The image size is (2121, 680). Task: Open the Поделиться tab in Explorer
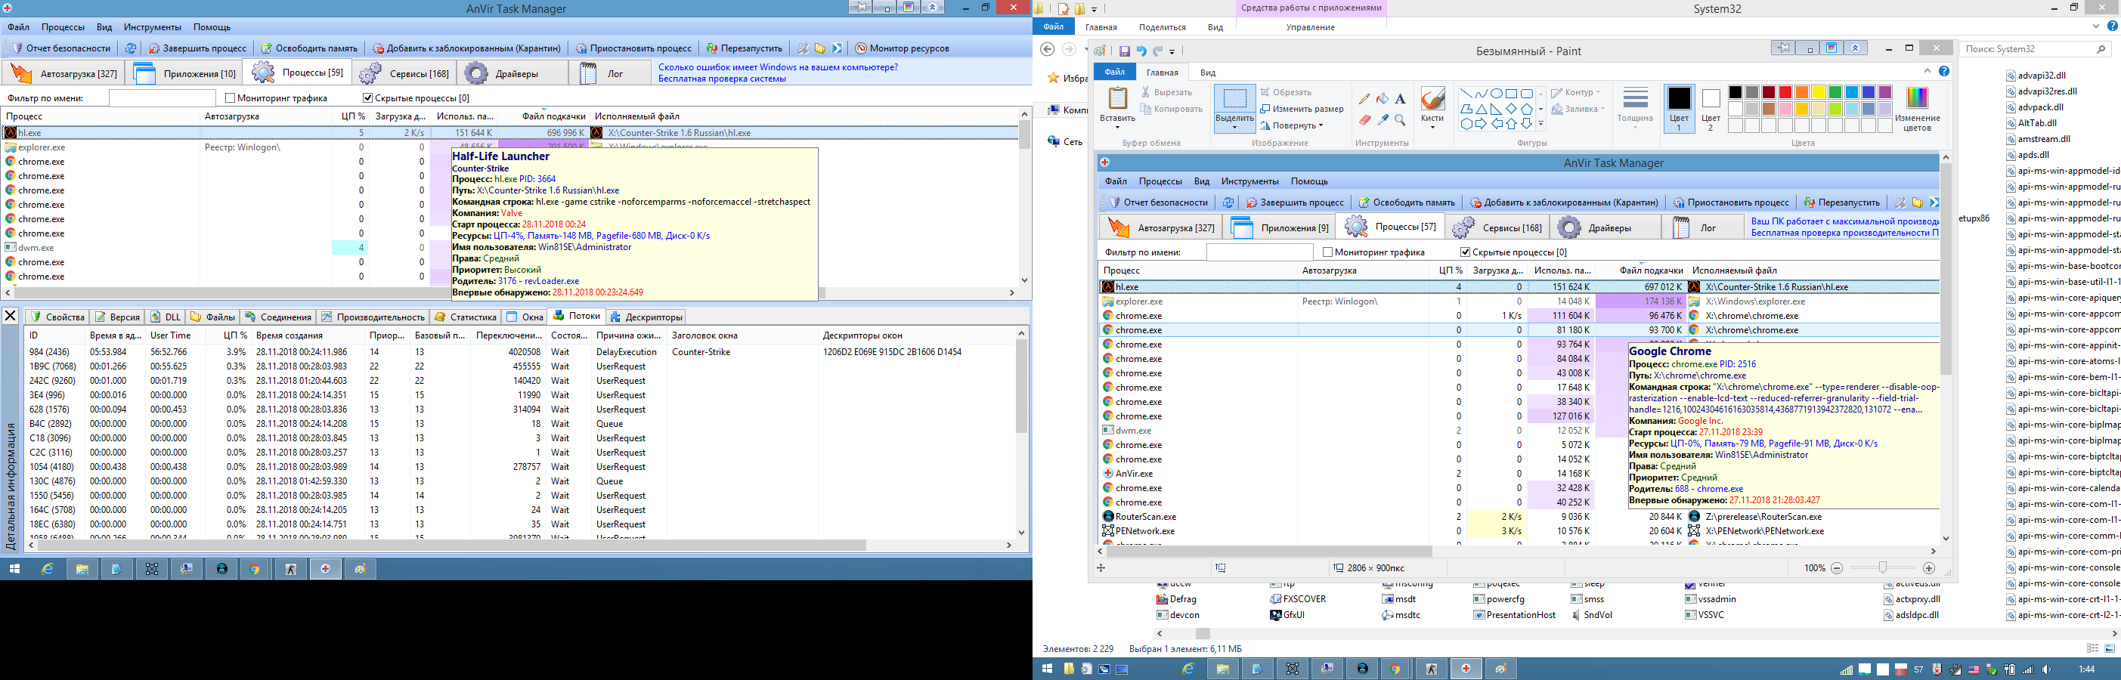pos(1163,27)
